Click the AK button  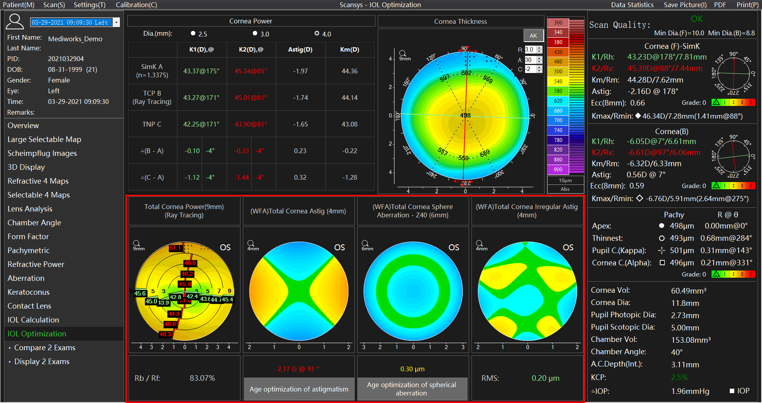point(533,35)
